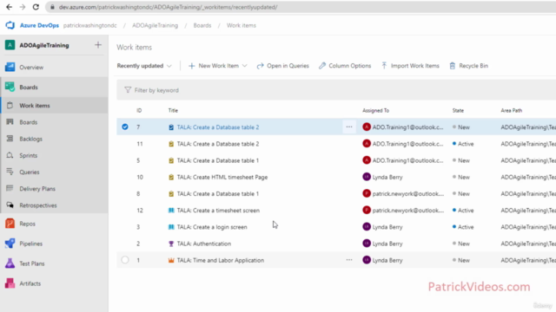Click user story icon for login screen
This screenshot has height=312, width=556.
point(171,227)
